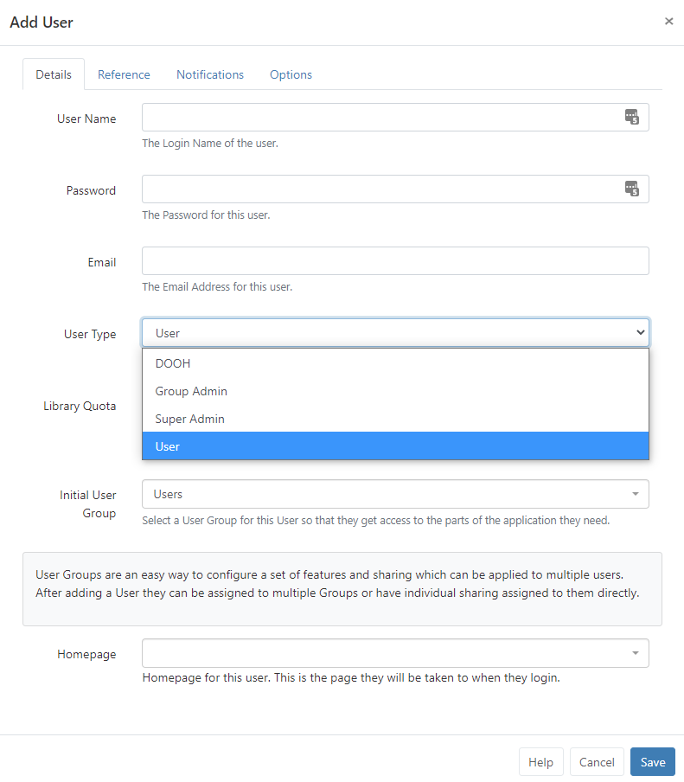
Task: Click password manager icon in Password field
Action: (631, 189)
